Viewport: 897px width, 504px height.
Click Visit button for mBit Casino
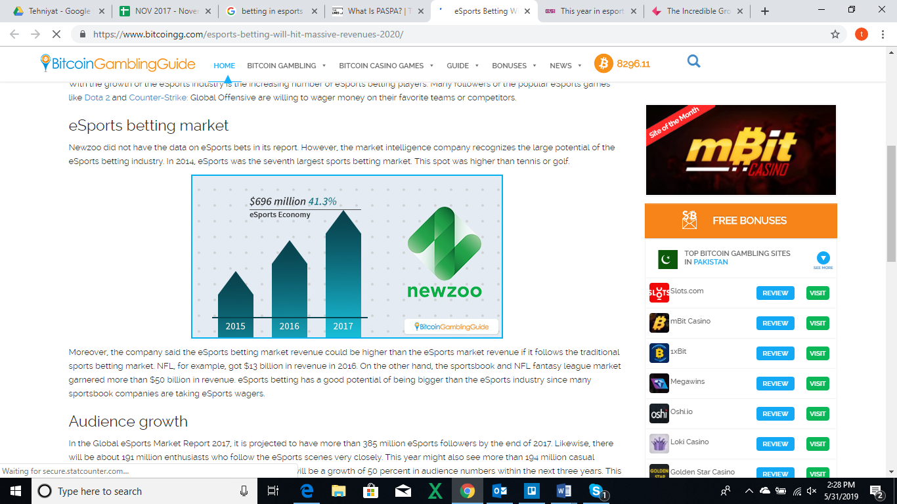818,324
